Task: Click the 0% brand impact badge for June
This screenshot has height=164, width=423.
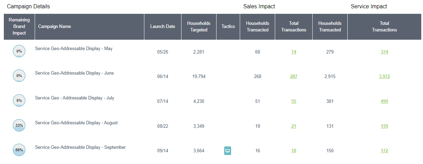Action: pyautogui.click(x=19, y=76)
